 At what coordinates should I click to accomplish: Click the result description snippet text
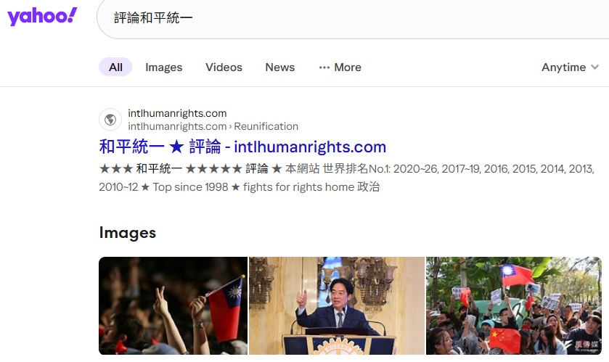[x=346, y=178]
